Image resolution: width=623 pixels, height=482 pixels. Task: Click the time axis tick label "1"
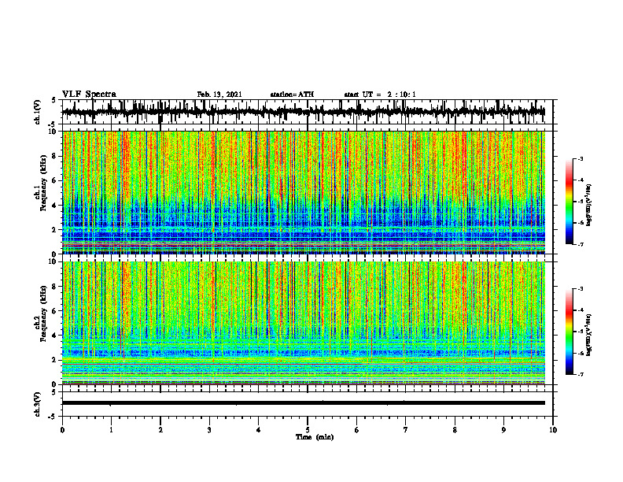(x=111, y=430)
